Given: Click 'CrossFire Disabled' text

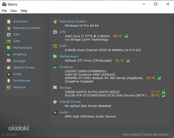Looking at the screenshot, I should pyautogui.click(x=79, y=81).
